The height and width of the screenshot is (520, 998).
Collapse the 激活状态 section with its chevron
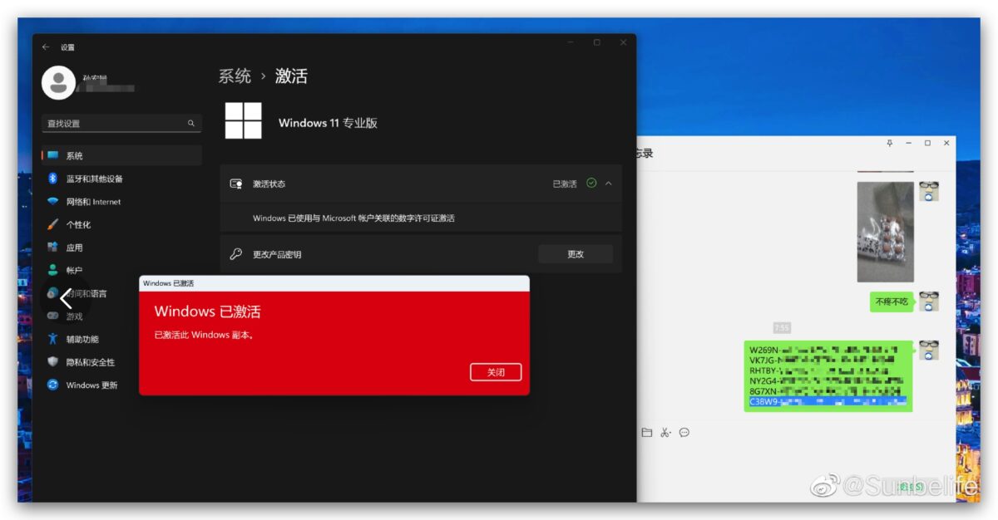[608, 184]
